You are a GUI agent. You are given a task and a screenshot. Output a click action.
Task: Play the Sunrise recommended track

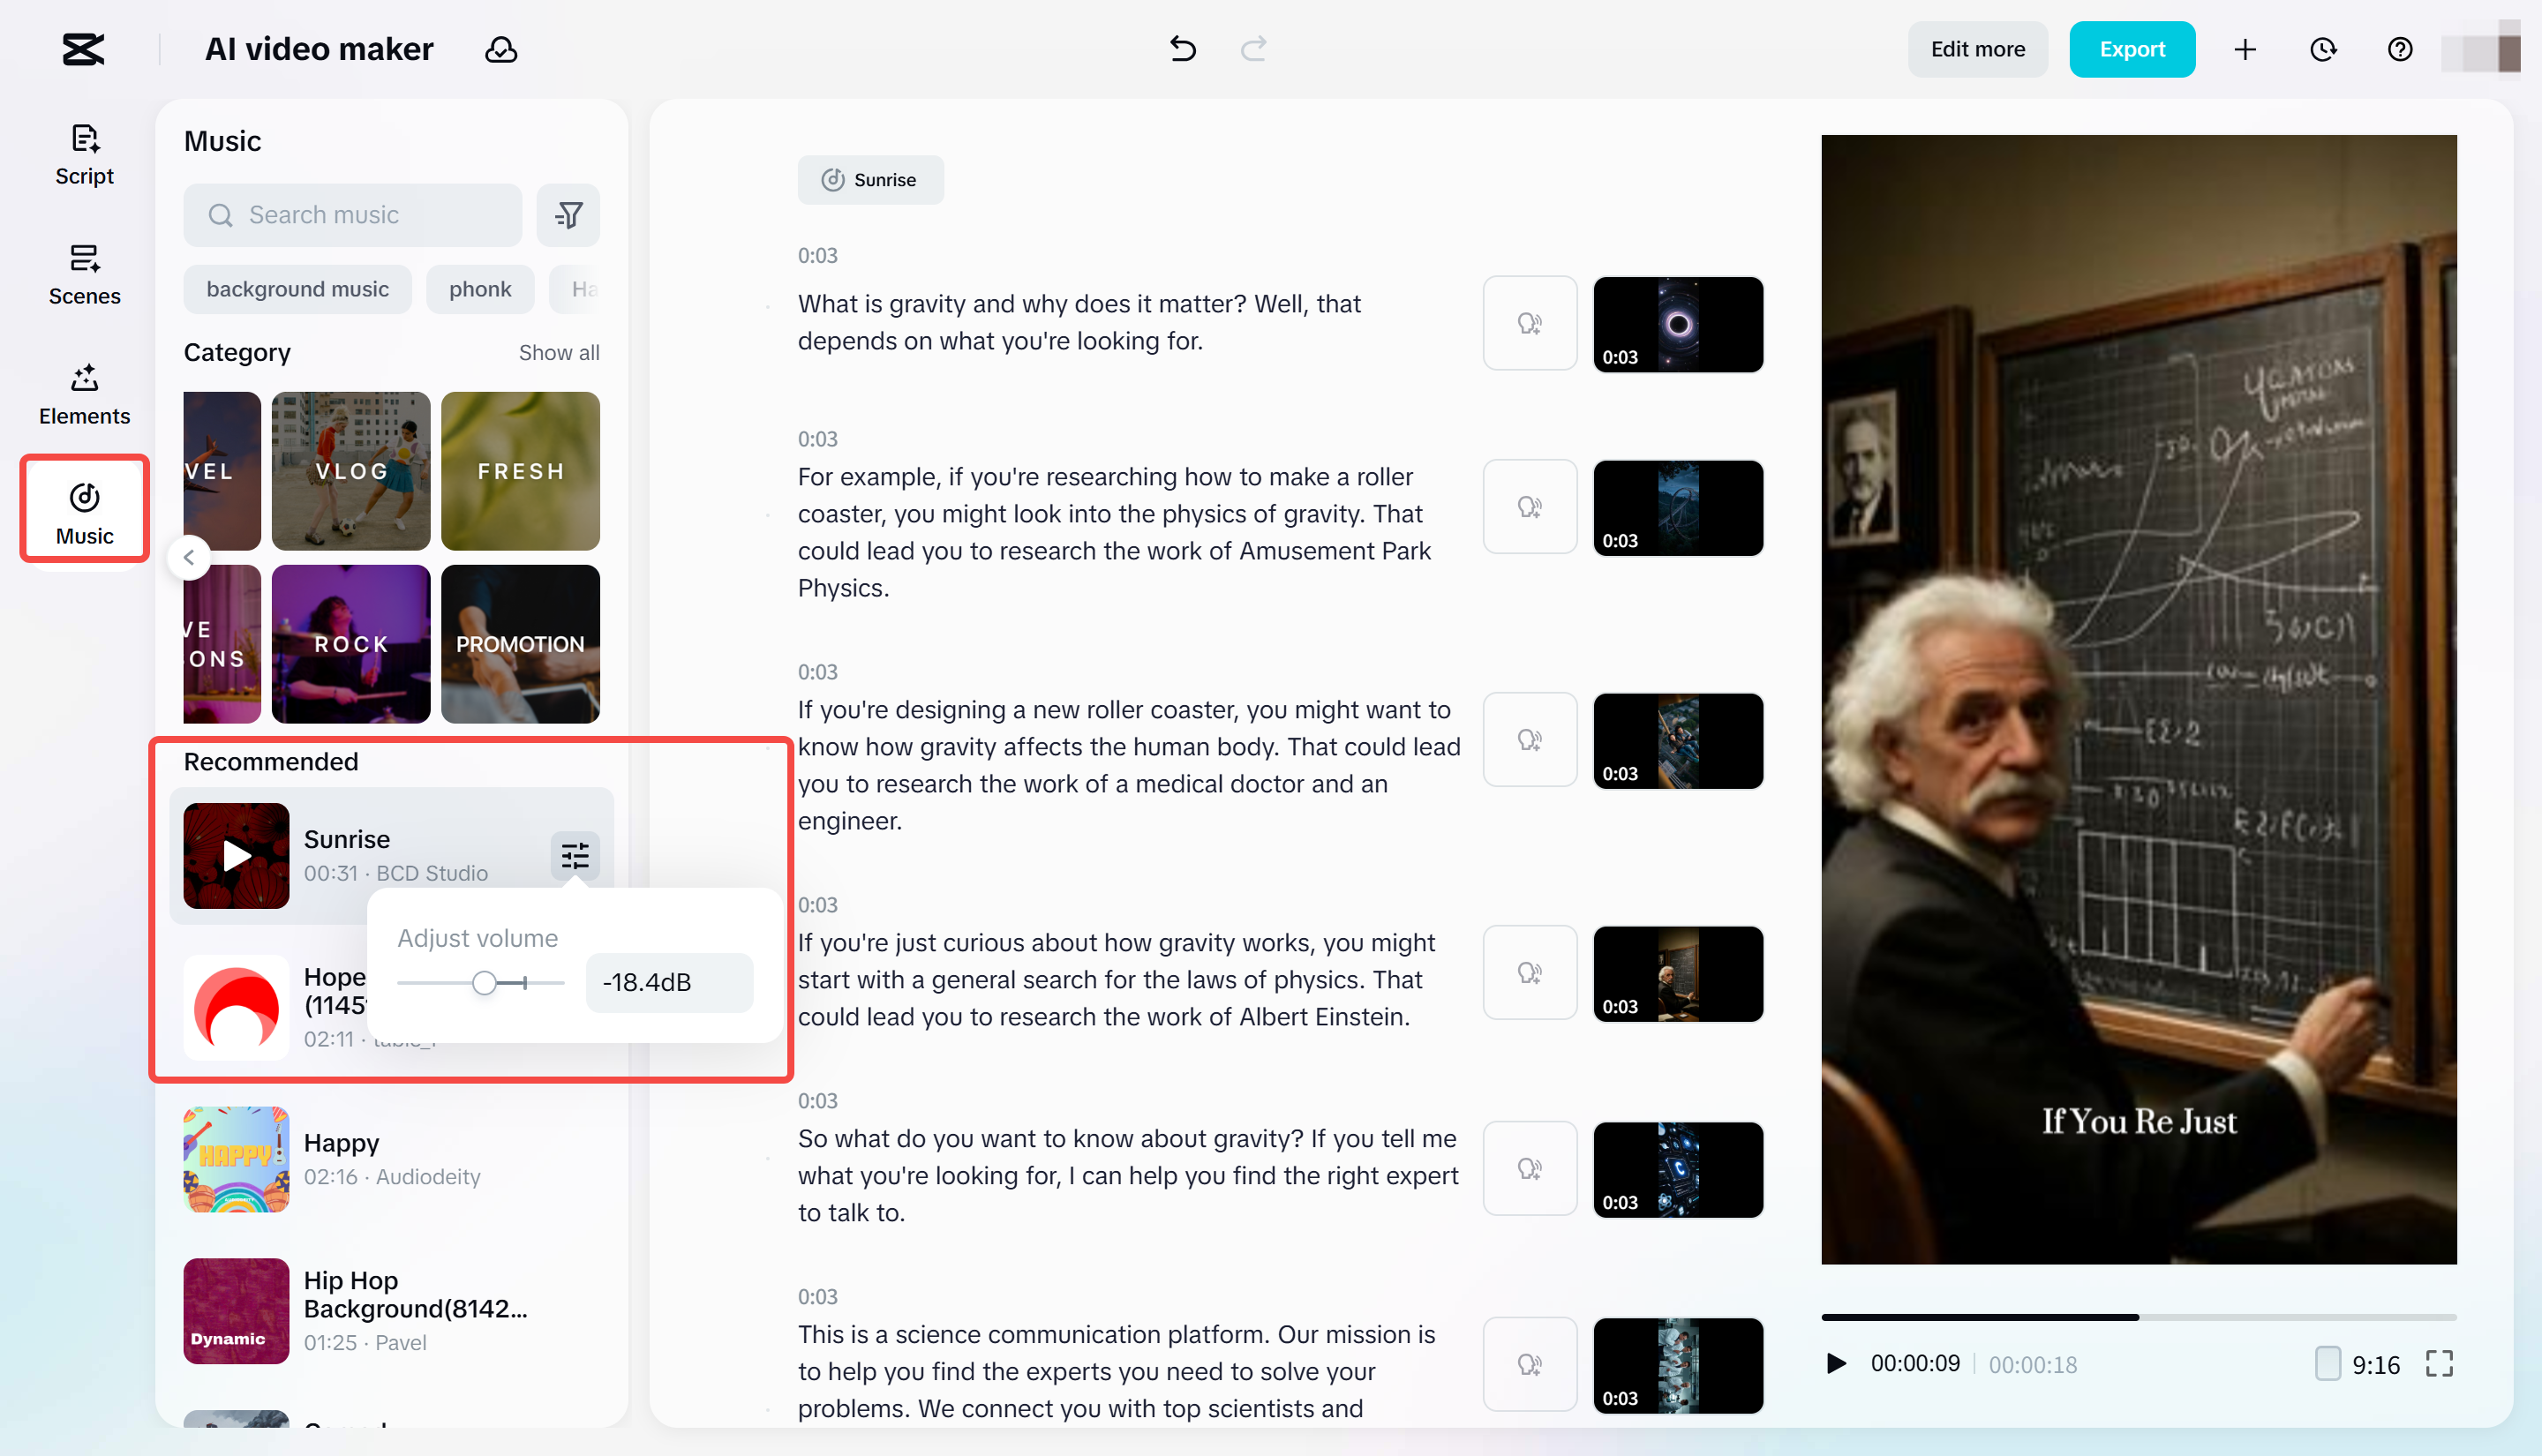[x=235, y=856]
